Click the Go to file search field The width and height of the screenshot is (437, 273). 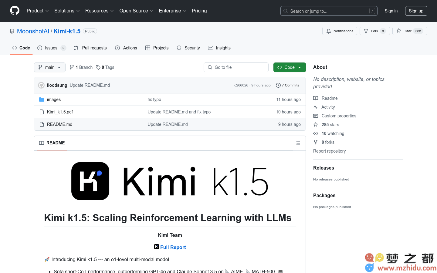[x=236, y=67]
